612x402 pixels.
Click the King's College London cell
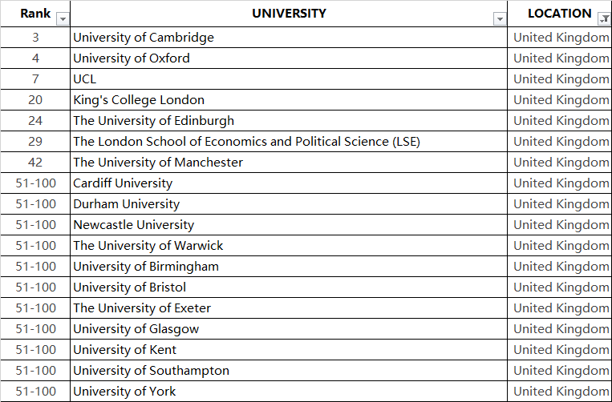tap(139, 100)
